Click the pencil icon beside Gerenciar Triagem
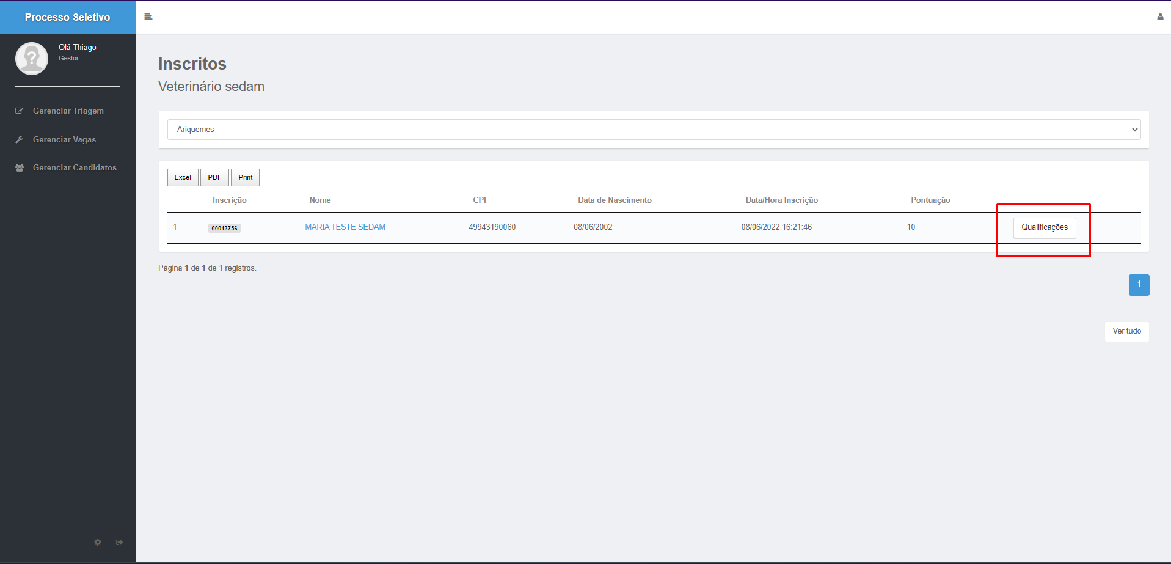Screen dimensions: 1171x564 click(x=20, y=111)
